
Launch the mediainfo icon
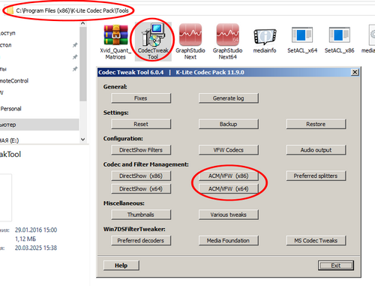265,36
